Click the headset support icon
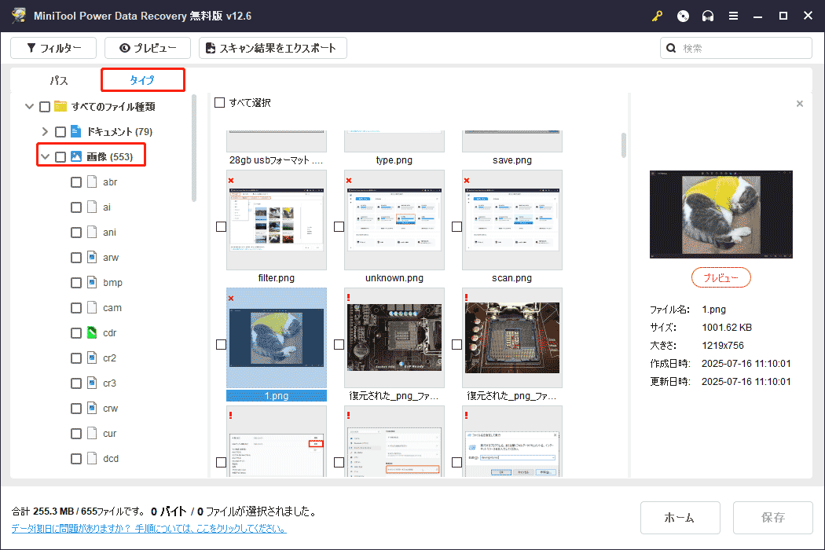Image resolution: width=825 pixels, height=550 pixels. (708, 16)
